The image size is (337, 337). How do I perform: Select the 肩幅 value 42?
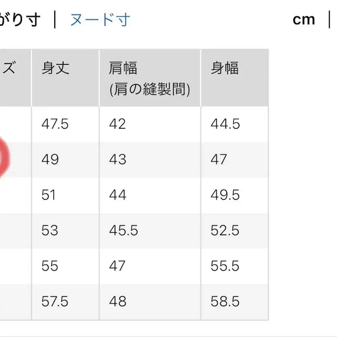tap(118, 124)
